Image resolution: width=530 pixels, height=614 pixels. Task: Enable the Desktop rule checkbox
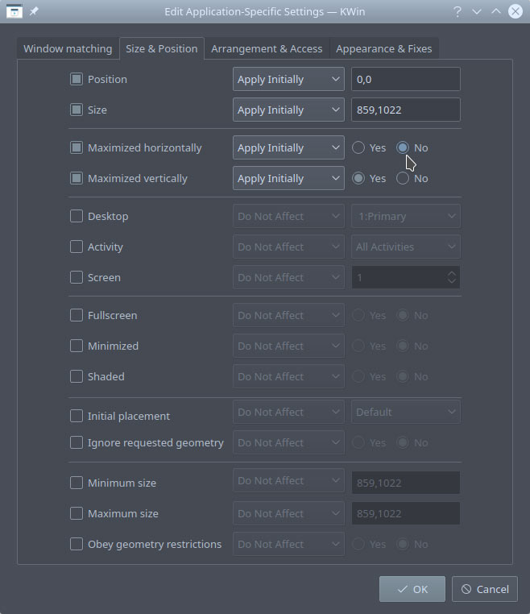click(x=77, y=216)
